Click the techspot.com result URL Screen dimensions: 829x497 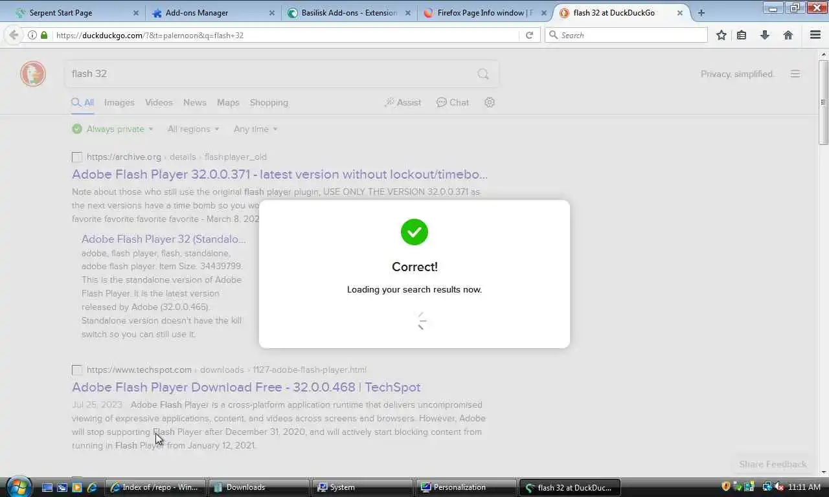click(227, 370)
